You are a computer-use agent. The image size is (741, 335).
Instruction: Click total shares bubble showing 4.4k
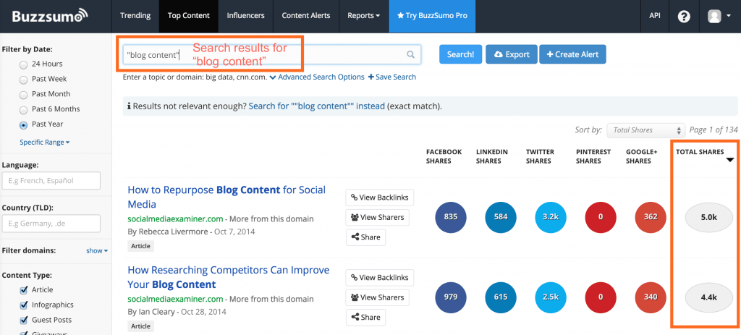tap(708, 297)
